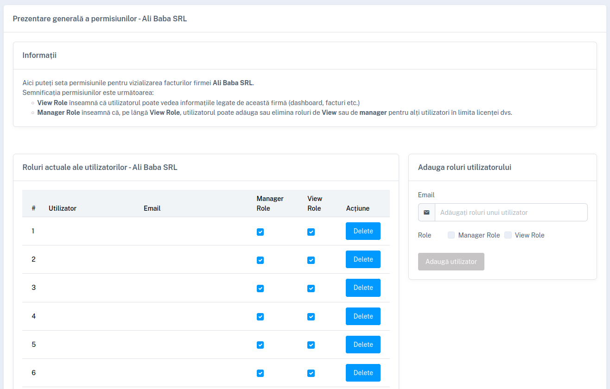The width and height of the screenshot is (610, 389).
Task: Uncheck Manager Role for user 2
Action: (x=260, y=260)
